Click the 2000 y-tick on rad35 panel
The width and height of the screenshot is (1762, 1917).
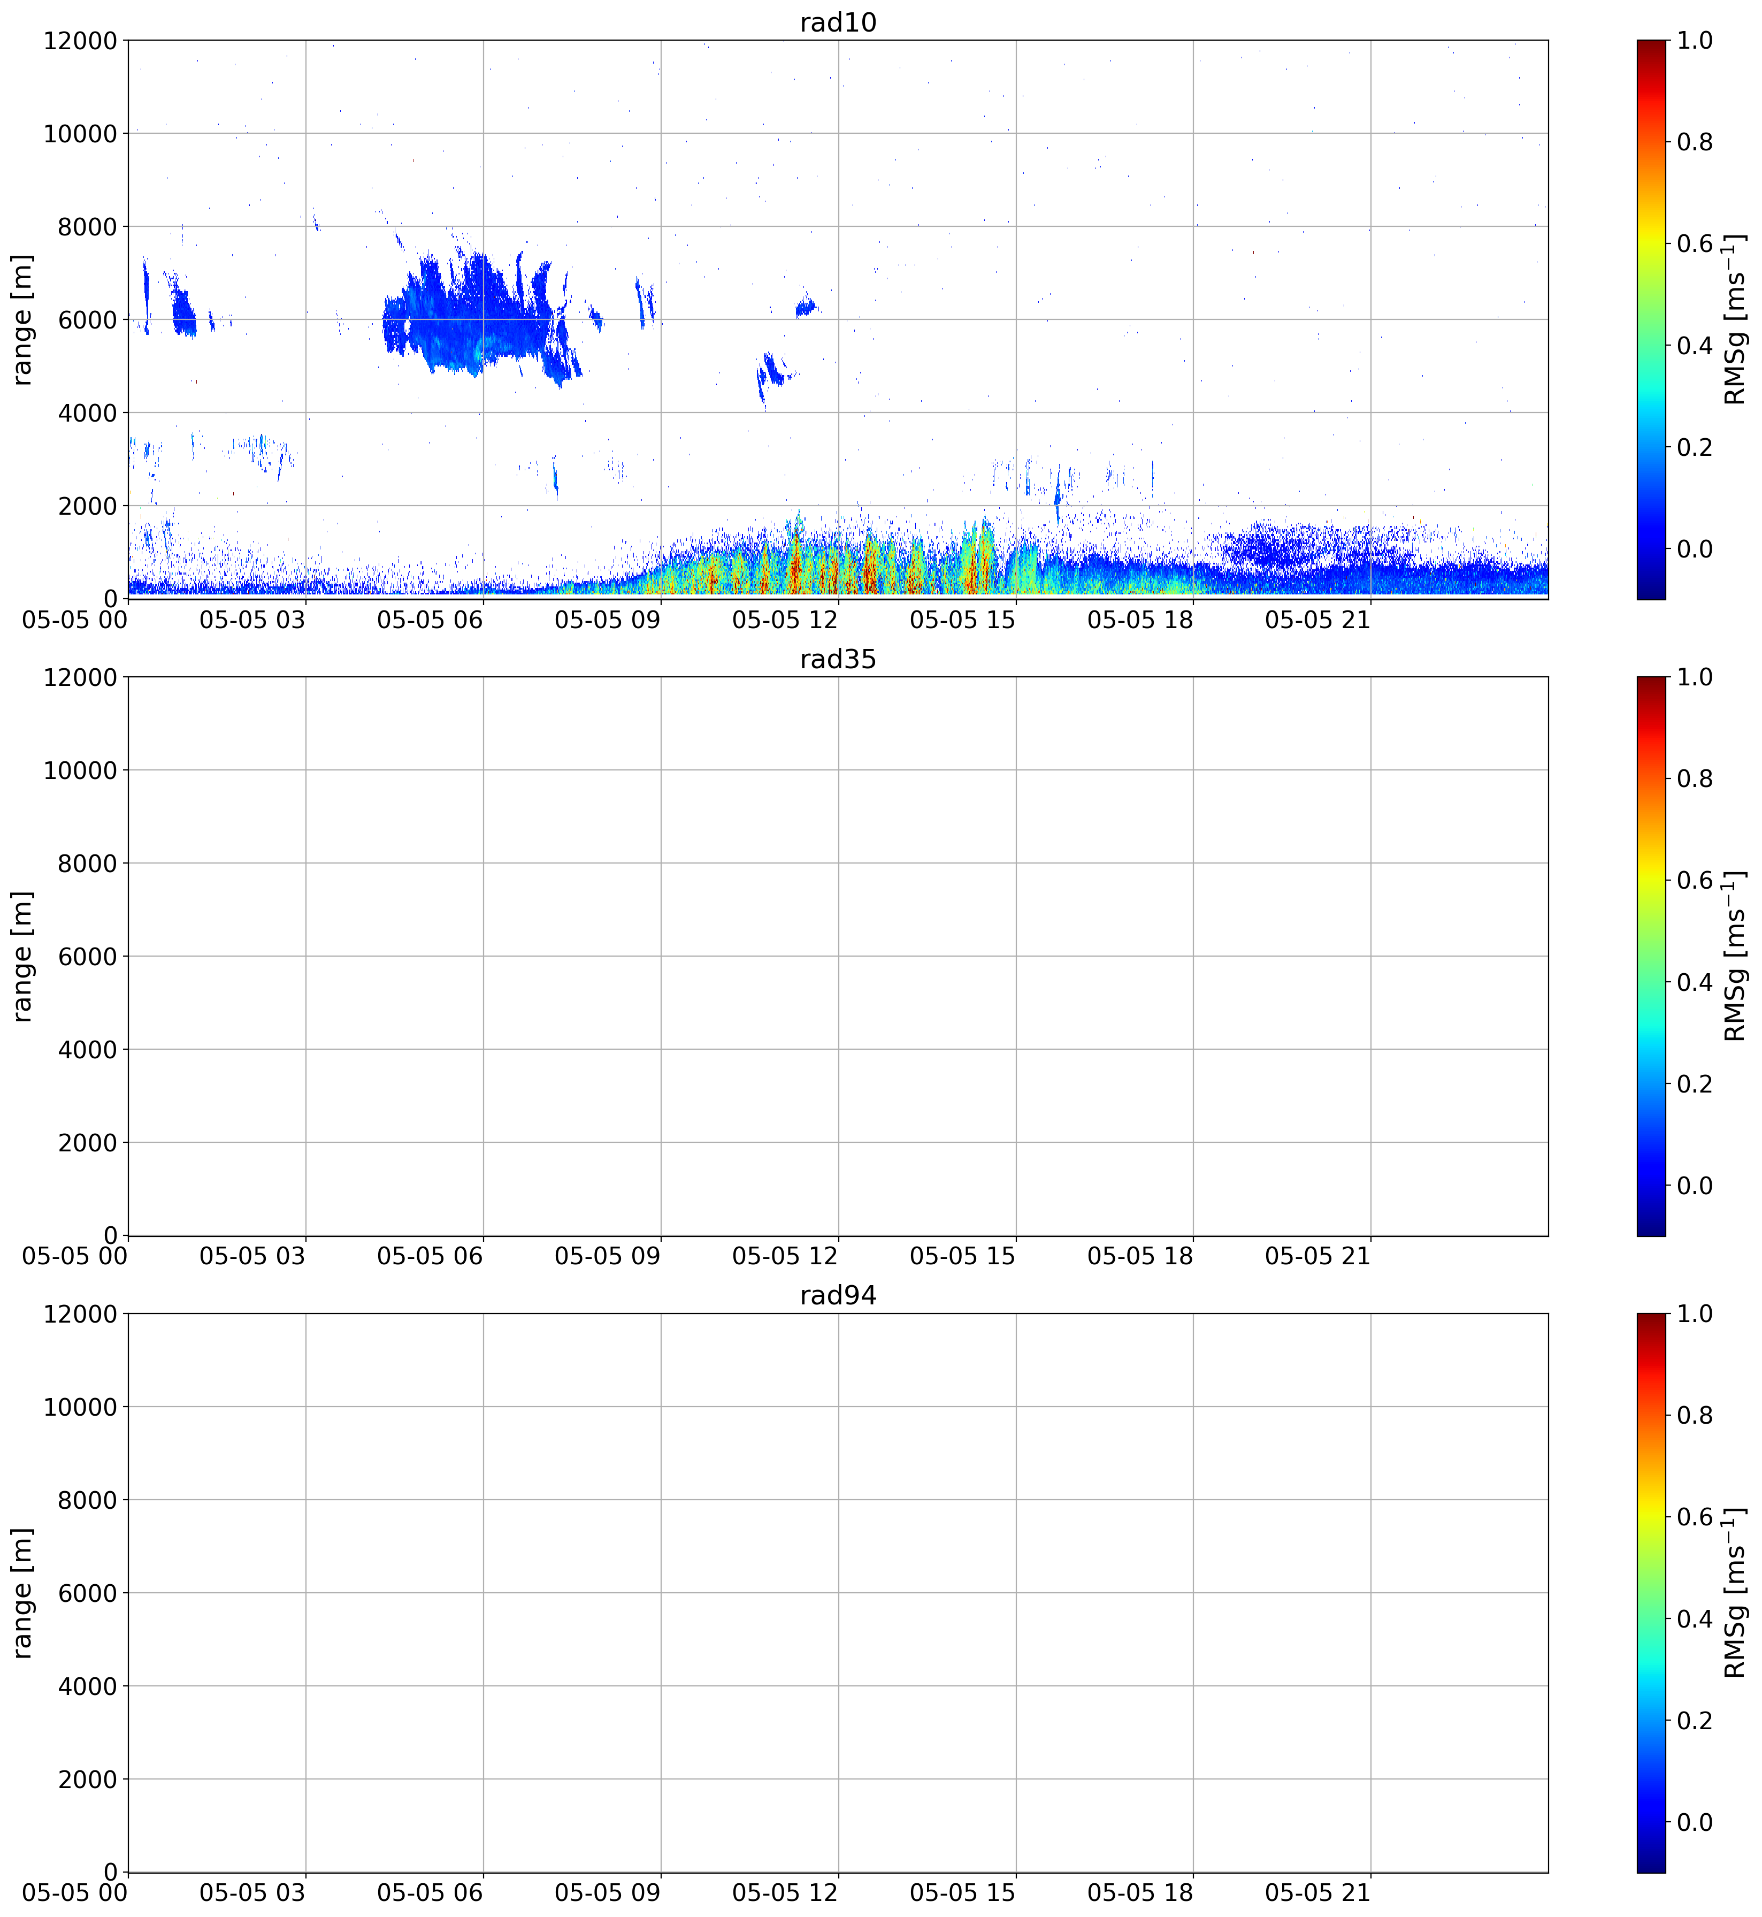coord(87,1143)
